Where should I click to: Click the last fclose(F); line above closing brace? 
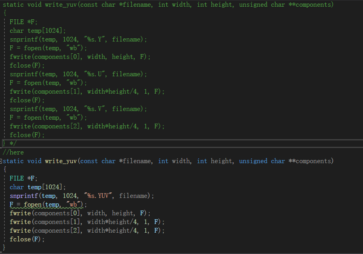click(x=27, y=239)
